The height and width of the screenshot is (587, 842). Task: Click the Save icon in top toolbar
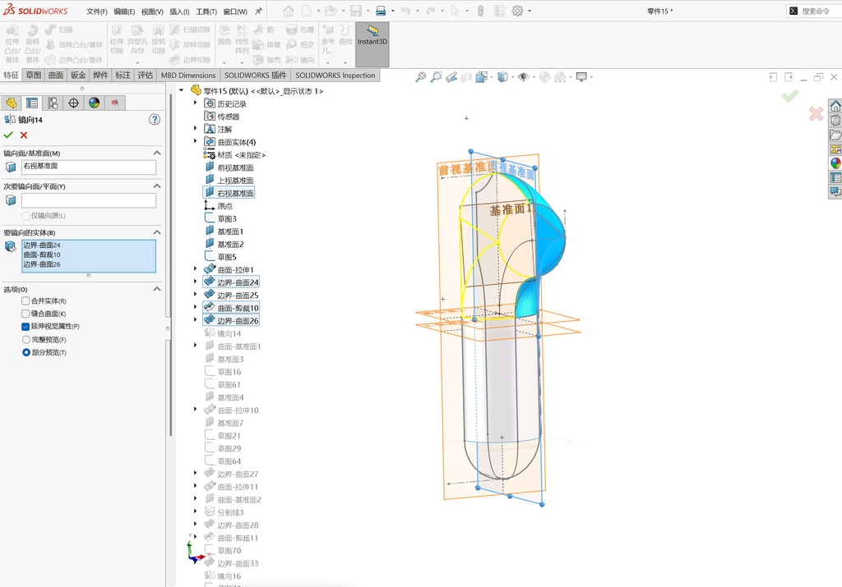tap(355, 11)
